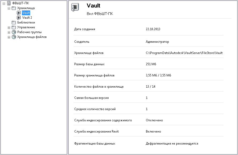Viewport: 238px width, 155px height.
Task: Click the Библиотеки folder icon
Action: pyautogui.click(x=14, y=22)
